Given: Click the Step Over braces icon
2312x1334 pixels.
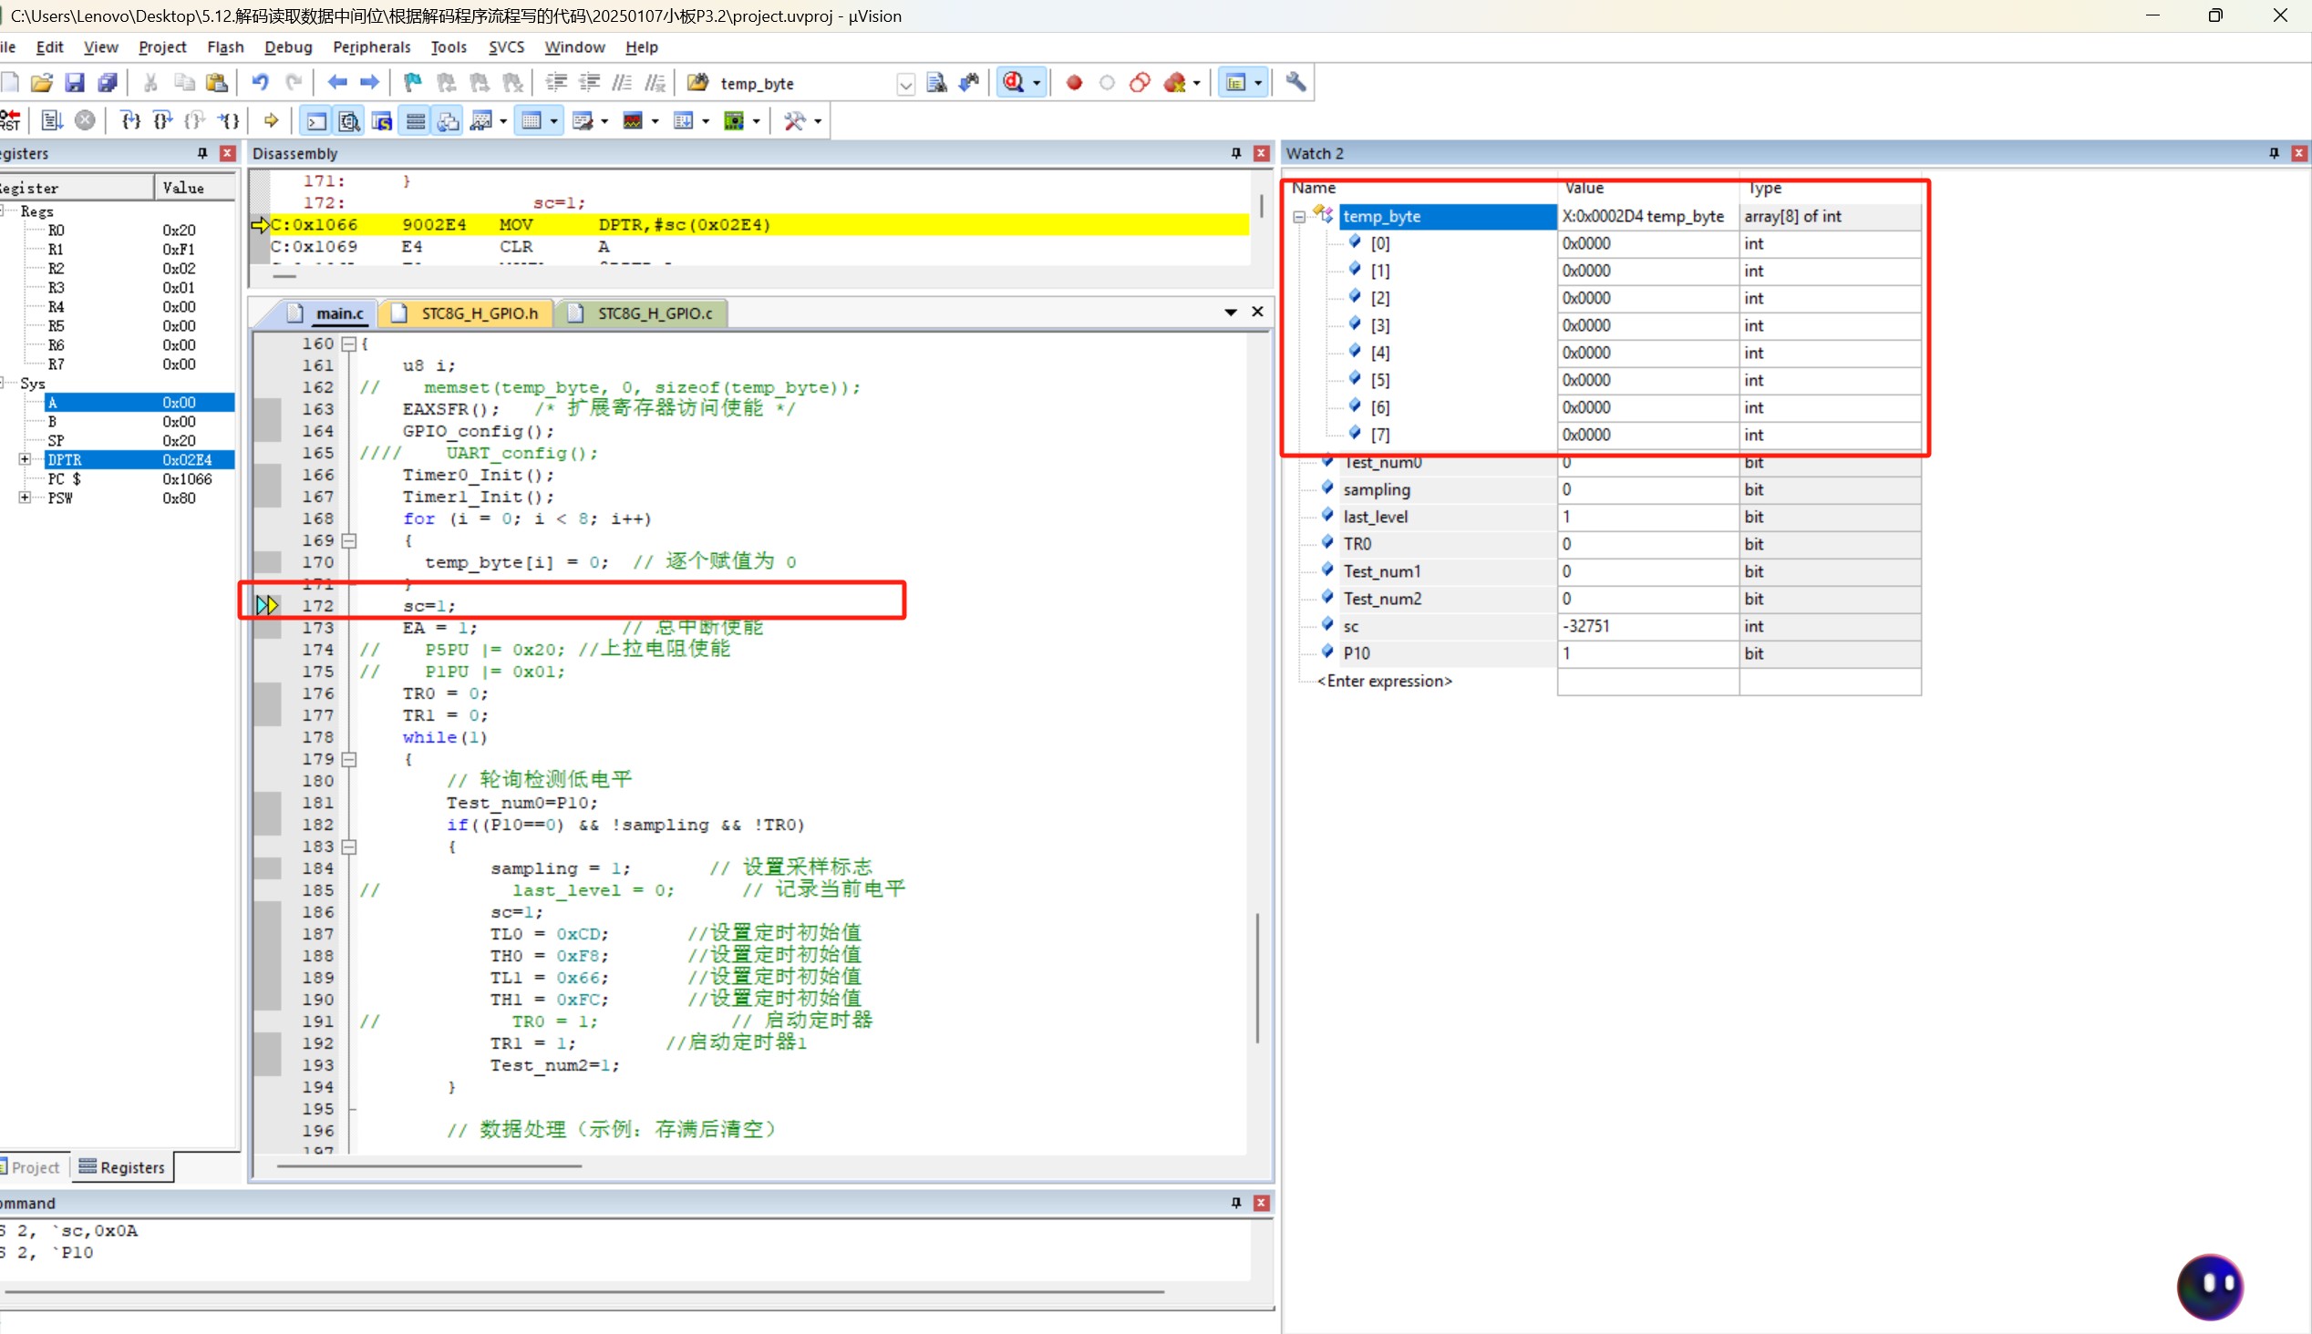Looking at the screenshot, I should tap(163, 120).
